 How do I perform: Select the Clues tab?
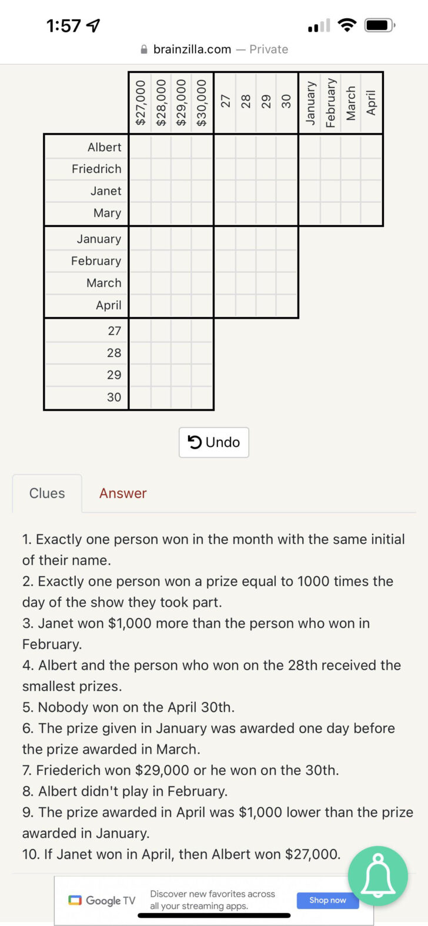tap(47, 493)
